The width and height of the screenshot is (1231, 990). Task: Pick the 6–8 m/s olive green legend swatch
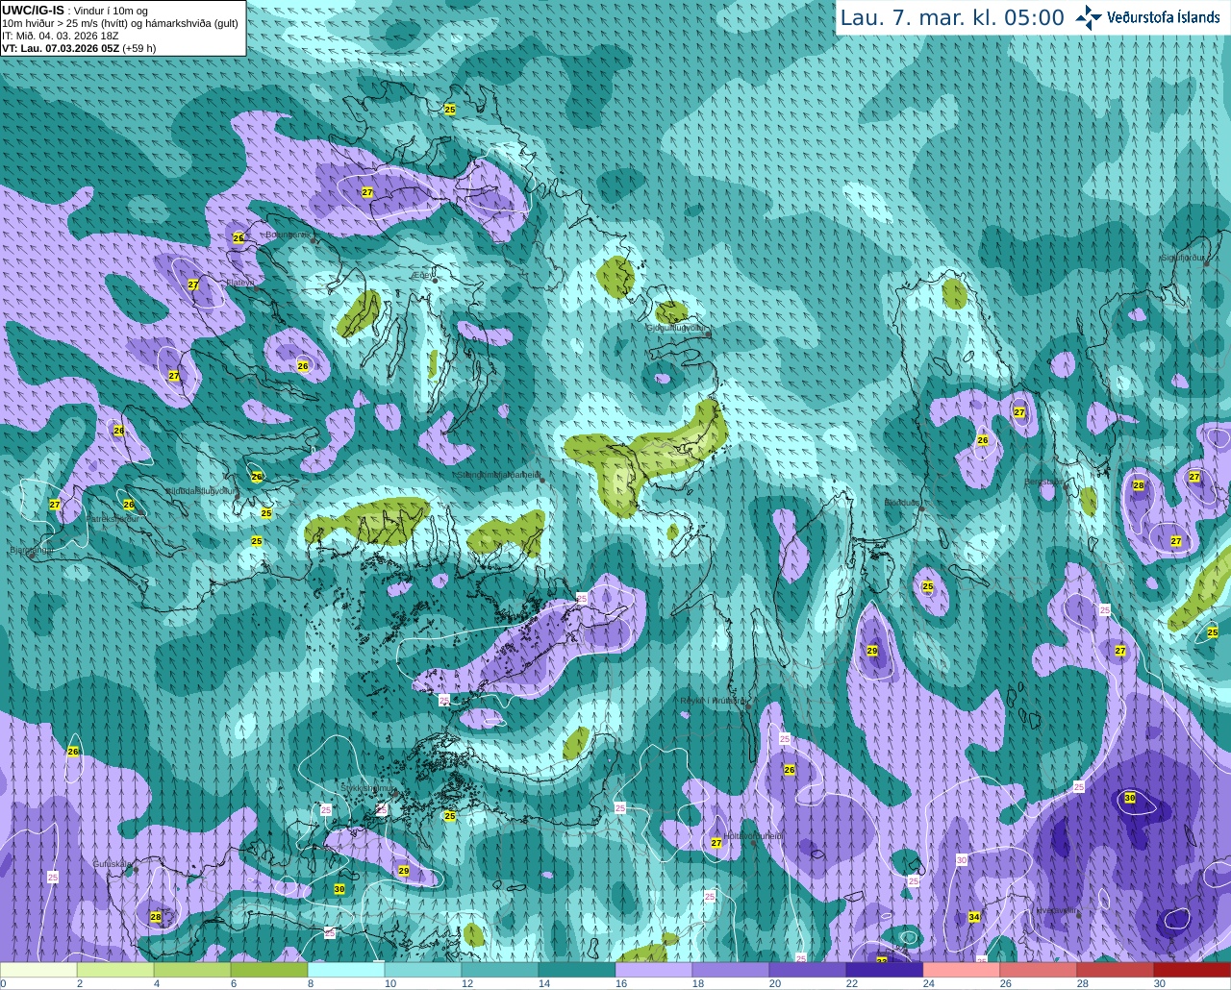[x=269, y=971]
